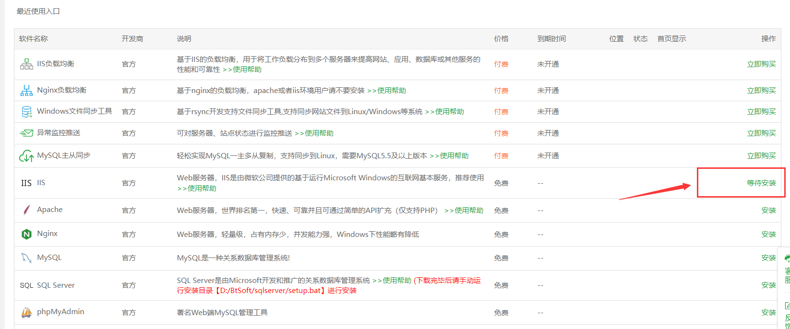Install Apache via 安装 link
Viewport: 790px width, 329px height.
point(768,210)
